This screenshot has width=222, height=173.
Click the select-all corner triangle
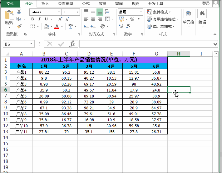[x=7, y=54]
